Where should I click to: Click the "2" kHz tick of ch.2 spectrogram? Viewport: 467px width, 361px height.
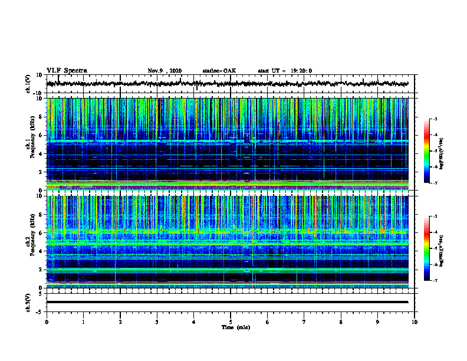(41, 270)
